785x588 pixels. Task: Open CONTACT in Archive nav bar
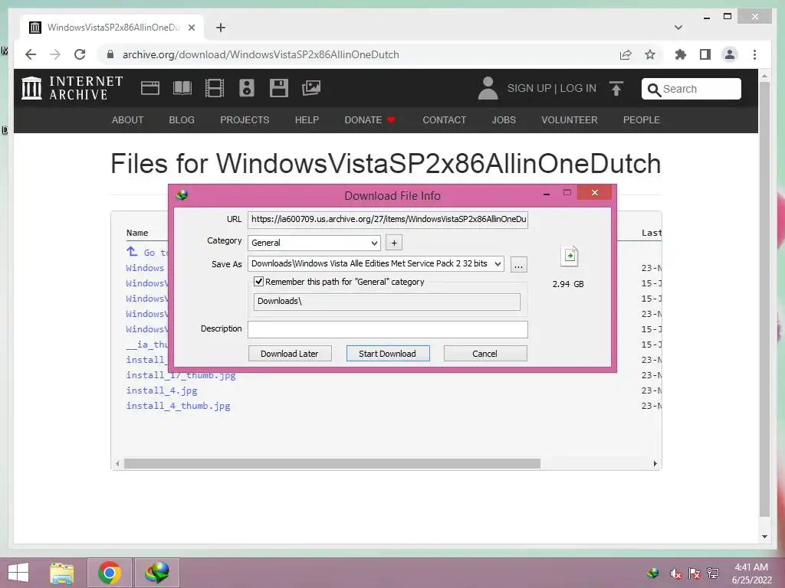(444, 120)
